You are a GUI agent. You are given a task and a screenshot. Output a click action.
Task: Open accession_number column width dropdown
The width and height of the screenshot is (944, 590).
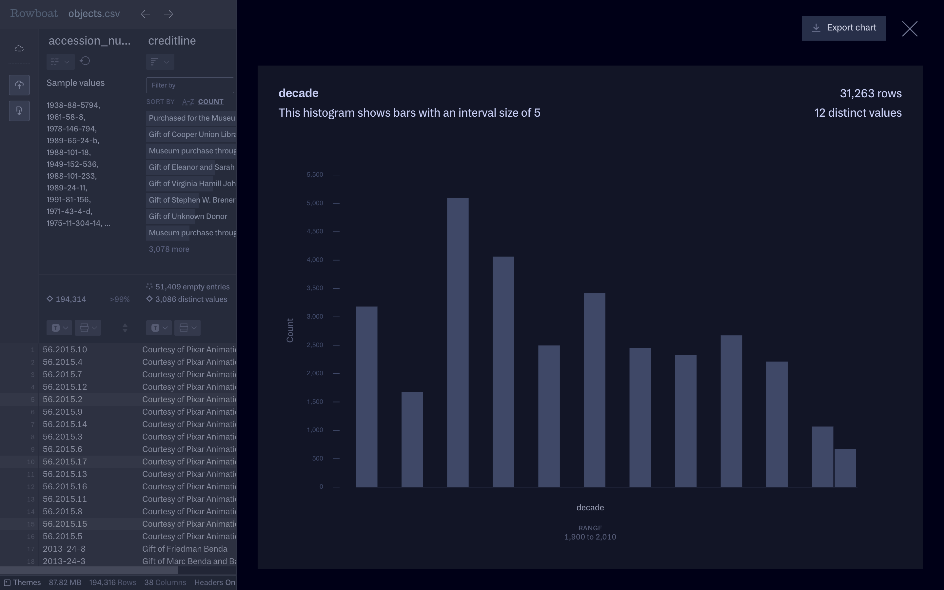(x=88, y=328)
